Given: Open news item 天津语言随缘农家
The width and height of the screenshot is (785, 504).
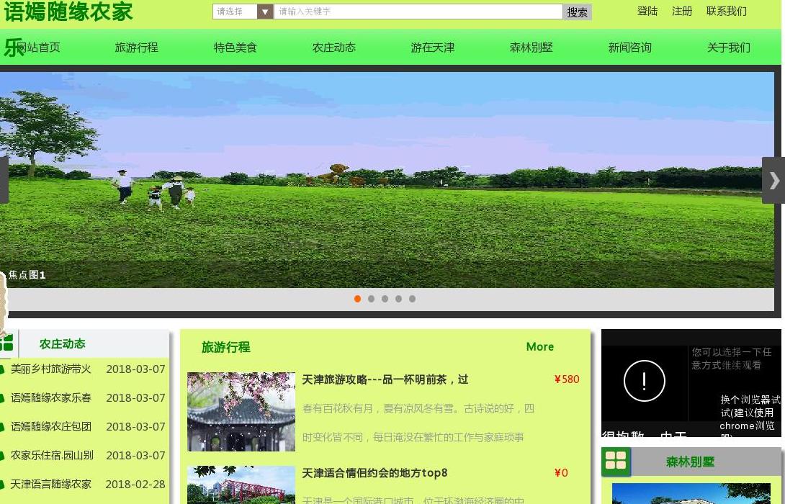Looking at the screenshot, I should tap(51, 484).
